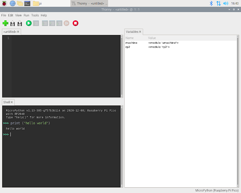This screenshot has width=241, height=193.
Task: Click the Step over toolbar icon
Action: pos(45,23)
